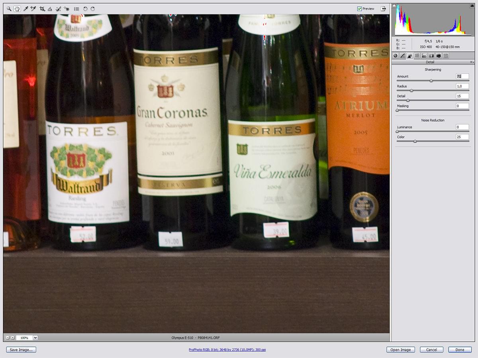
Task: Click the Color value field
Action: pyautogui.click(x=462, y=137)
